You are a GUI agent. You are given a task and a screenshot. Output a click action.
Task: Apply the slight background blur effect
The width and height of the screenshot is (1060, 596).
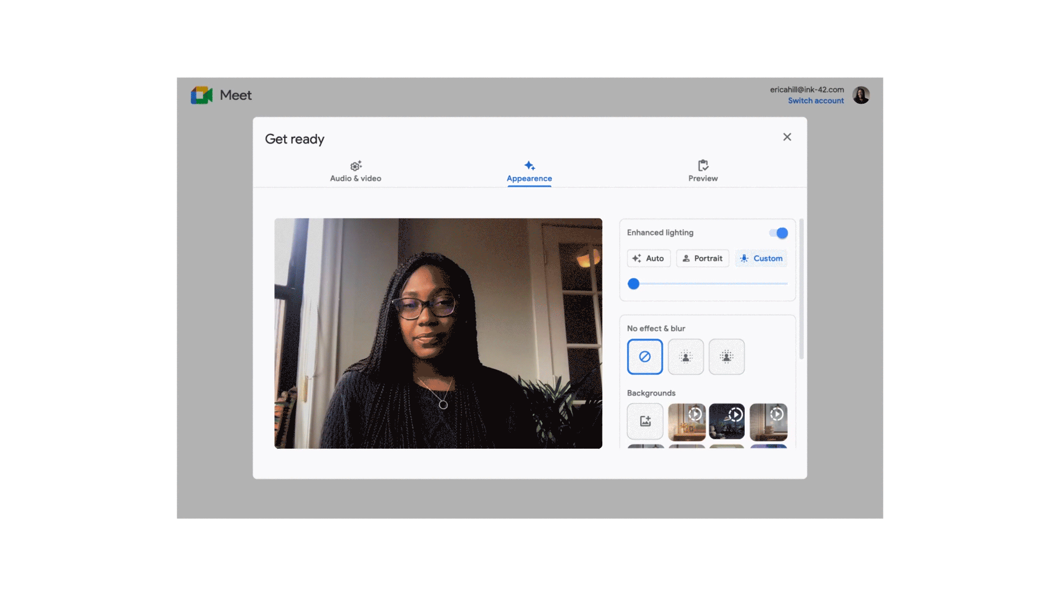(x=686, y=356)
